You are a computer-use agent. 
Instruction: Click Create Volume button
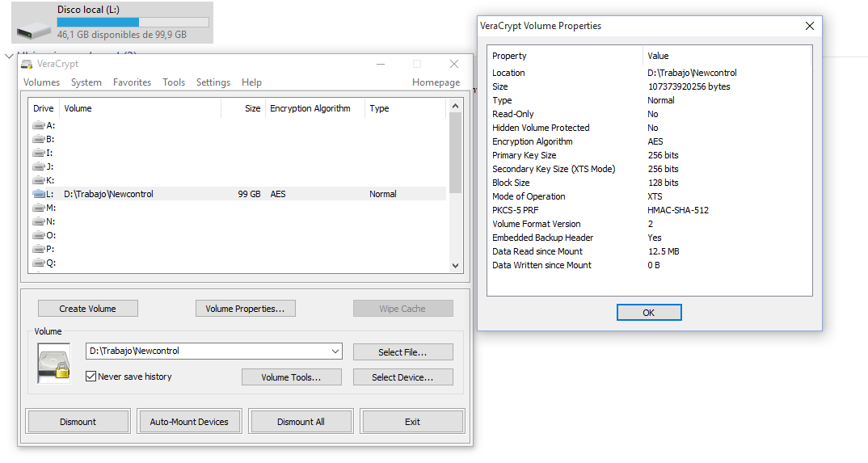87,309
